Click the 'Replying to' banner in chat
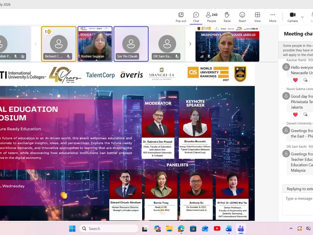 pyautogui.click(x=298, y=189)
